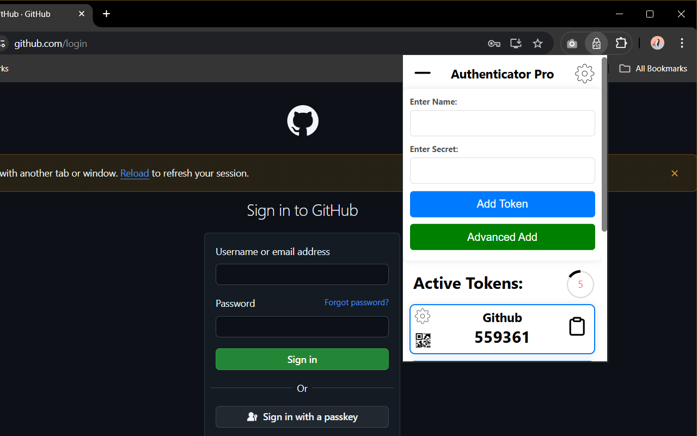Open a new browser tab
Viewport: 697px width, 436px height.
(x=106, y=14)
